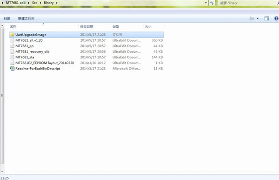Viewport: 279px width, 180px height.
Task: Click the address bar refresh icon
Action: (x=212, y=3)
